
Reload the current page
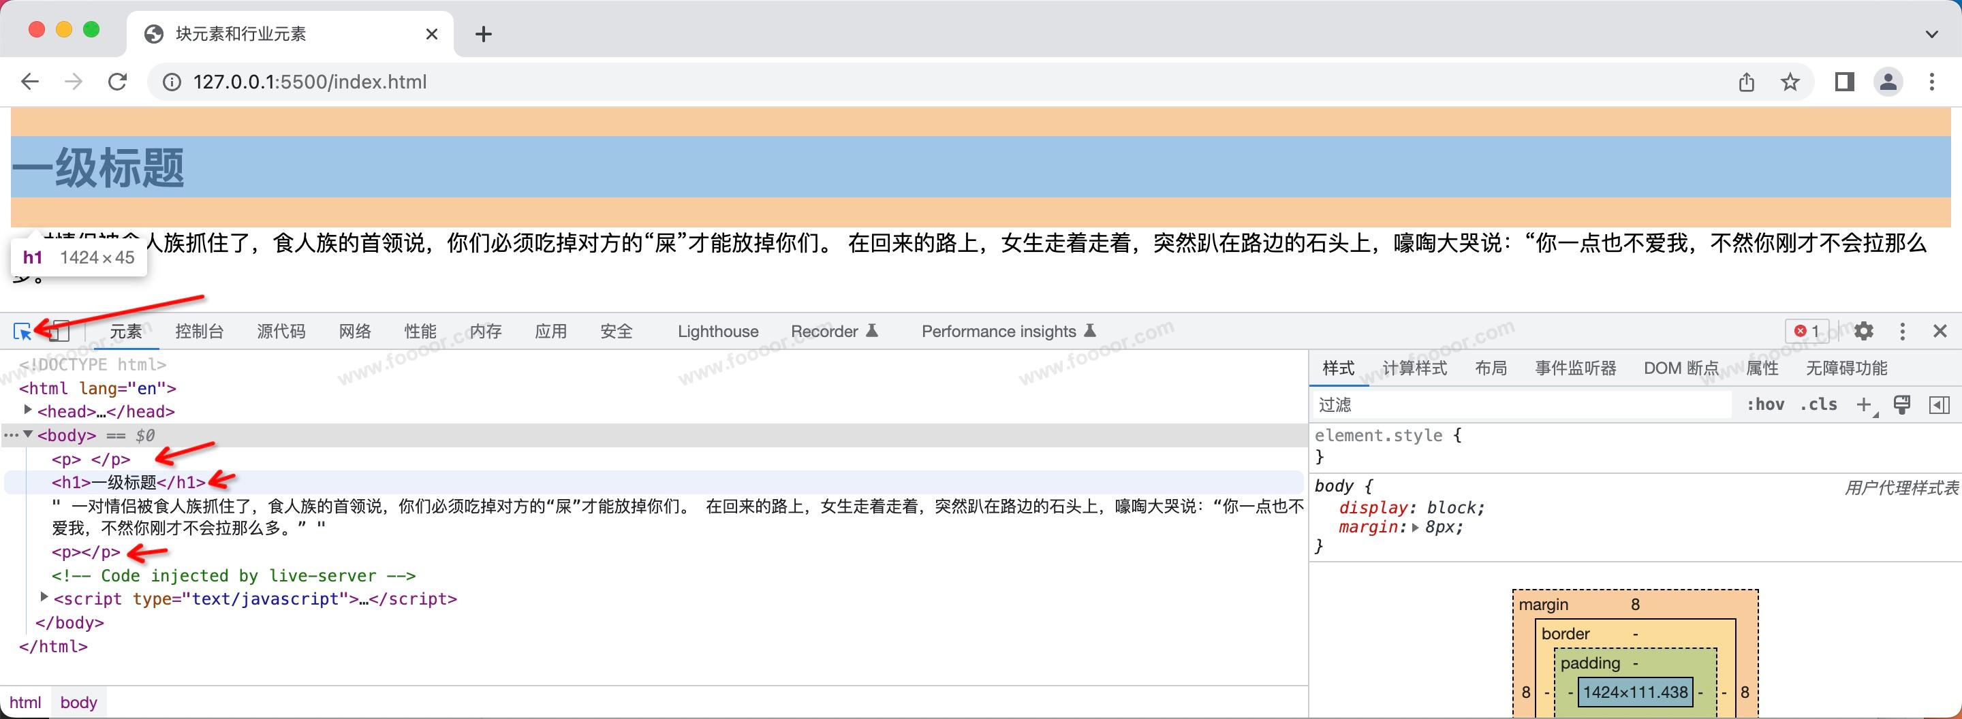117,82
